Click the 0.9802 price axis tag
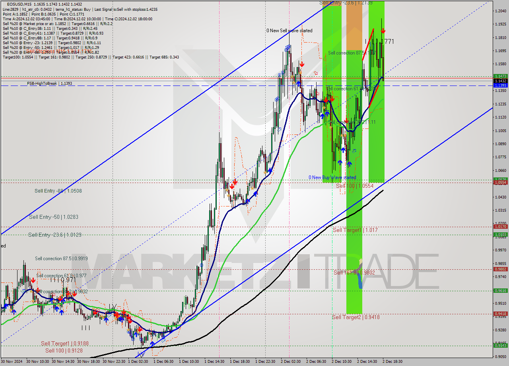 pos(500,269)
